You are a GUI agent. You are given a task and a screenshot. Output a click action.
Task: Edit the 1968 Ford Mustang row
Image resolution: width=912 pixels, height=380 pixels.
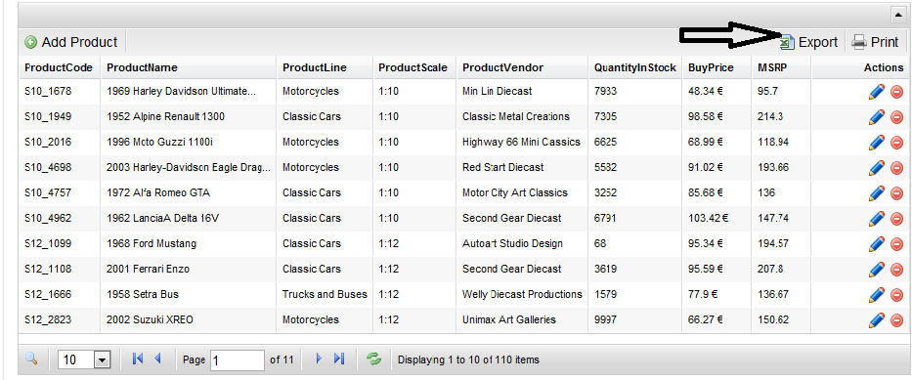click(876, 244)
